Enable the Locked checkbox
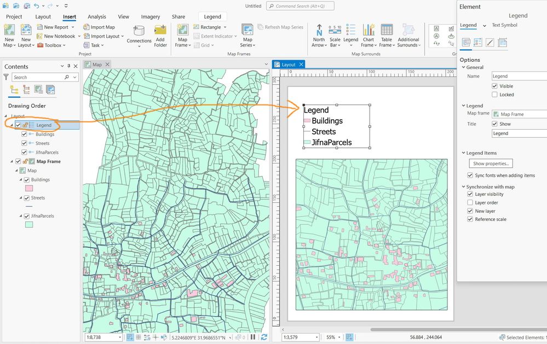Image resolution: width=547 pixels, height=344 pixels. [x=495, y=95]
